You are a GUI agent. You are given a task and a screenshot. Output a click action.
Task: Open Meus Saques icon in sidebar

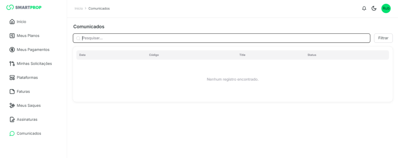tap(12, 106)
